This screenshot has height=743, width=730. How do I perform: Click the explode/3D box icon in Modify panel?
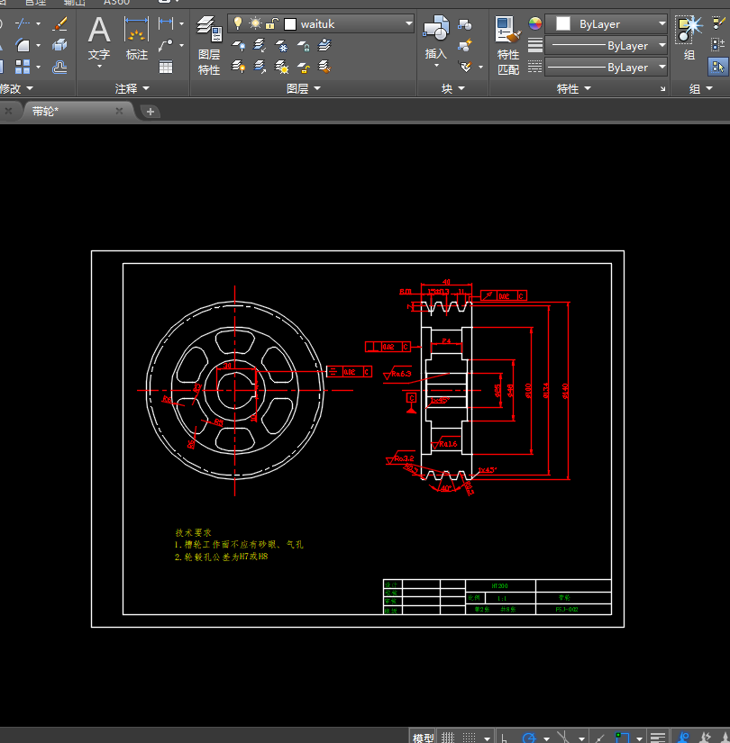(59, 45)
